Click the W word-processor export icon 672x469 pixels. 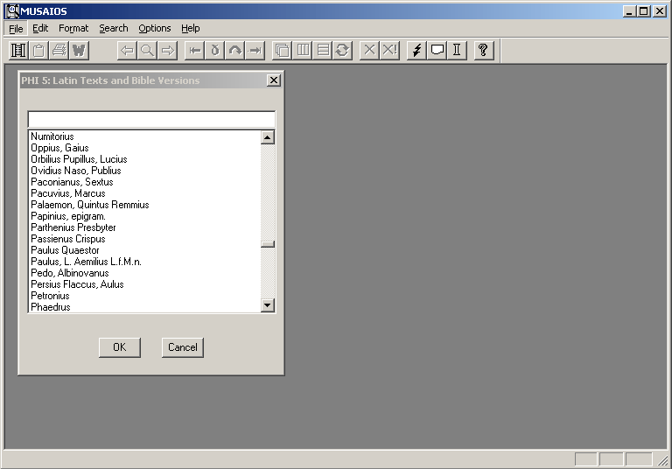pyautogui.click(x=80, y=51)
